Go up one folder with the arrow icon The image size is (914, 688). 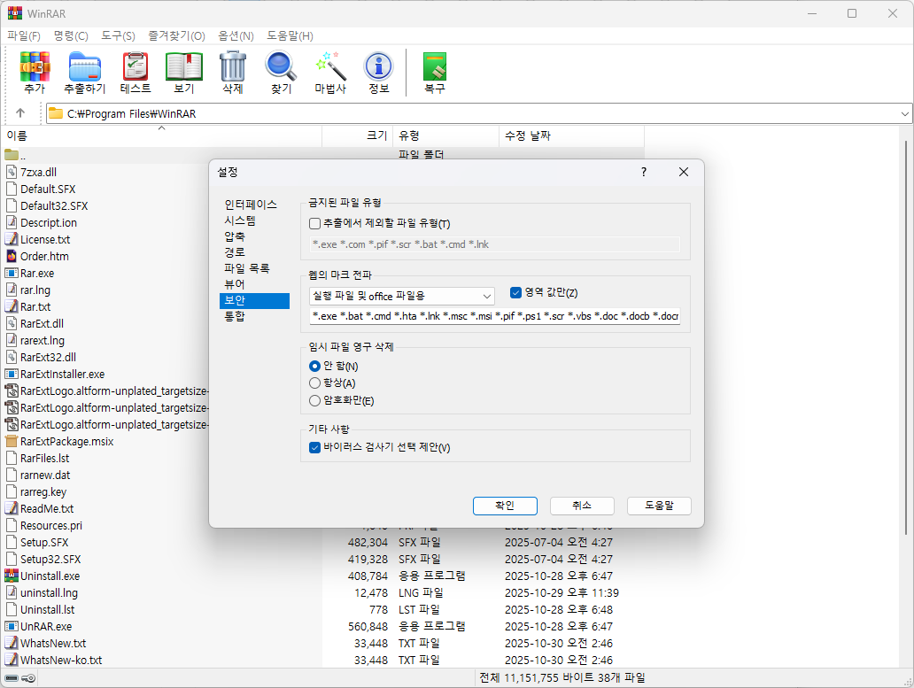tap(20, 113)
